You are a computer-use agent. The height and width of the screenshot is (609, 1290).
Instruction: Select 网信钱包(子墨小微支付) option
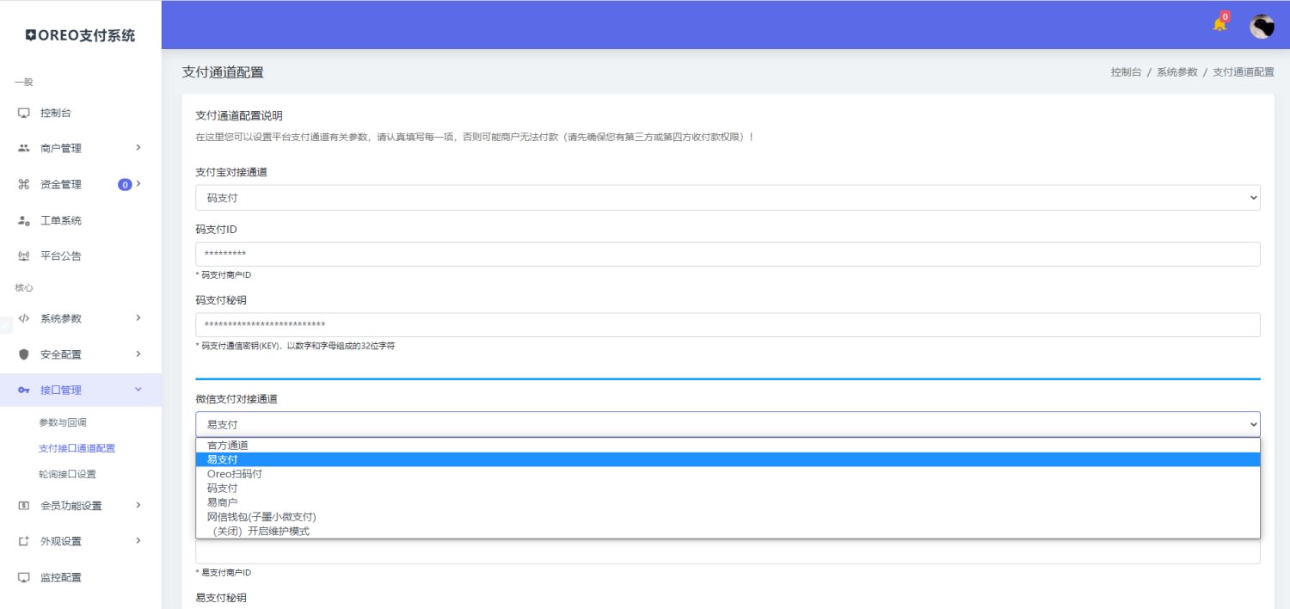pos(728,517)
